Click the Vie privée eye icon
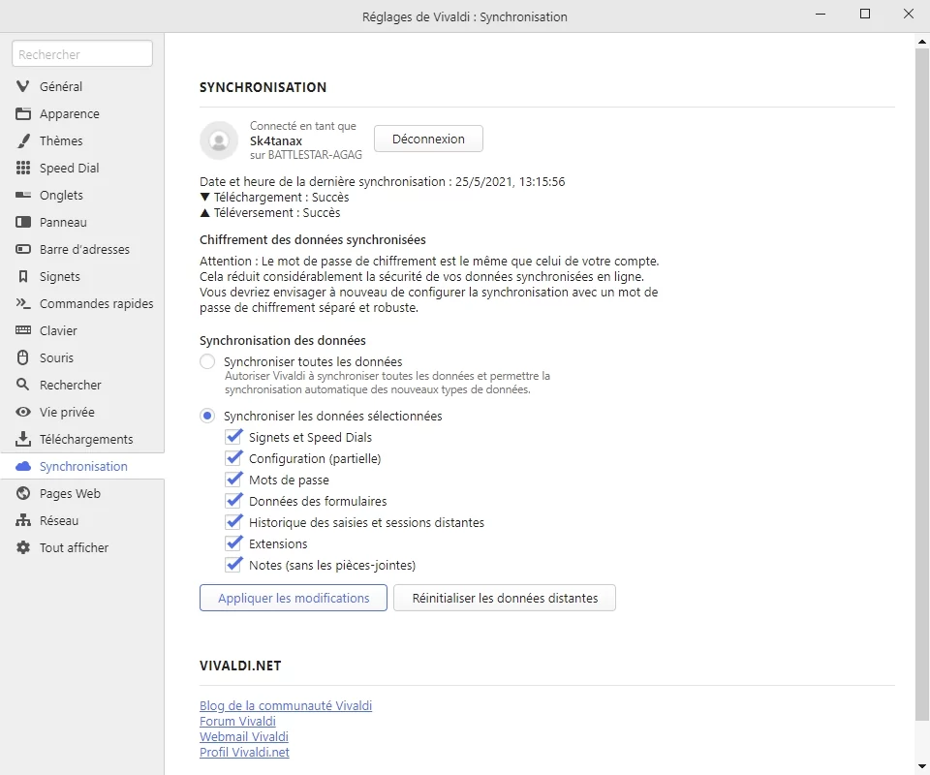930x775 pixels. pyautogui.click(x=22, y=412)
